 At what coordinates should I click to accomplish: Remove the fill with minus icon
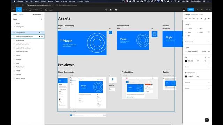click(x=209, y=61)
